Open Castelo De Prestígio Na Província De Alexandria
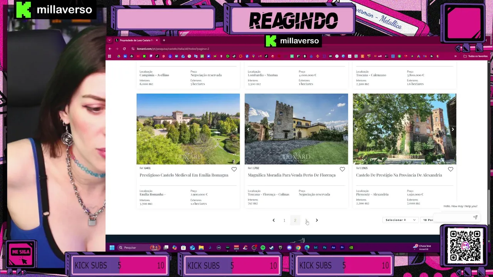Image resolution: width=493 pixels, height=277 pixels. [x=399, y=175]
